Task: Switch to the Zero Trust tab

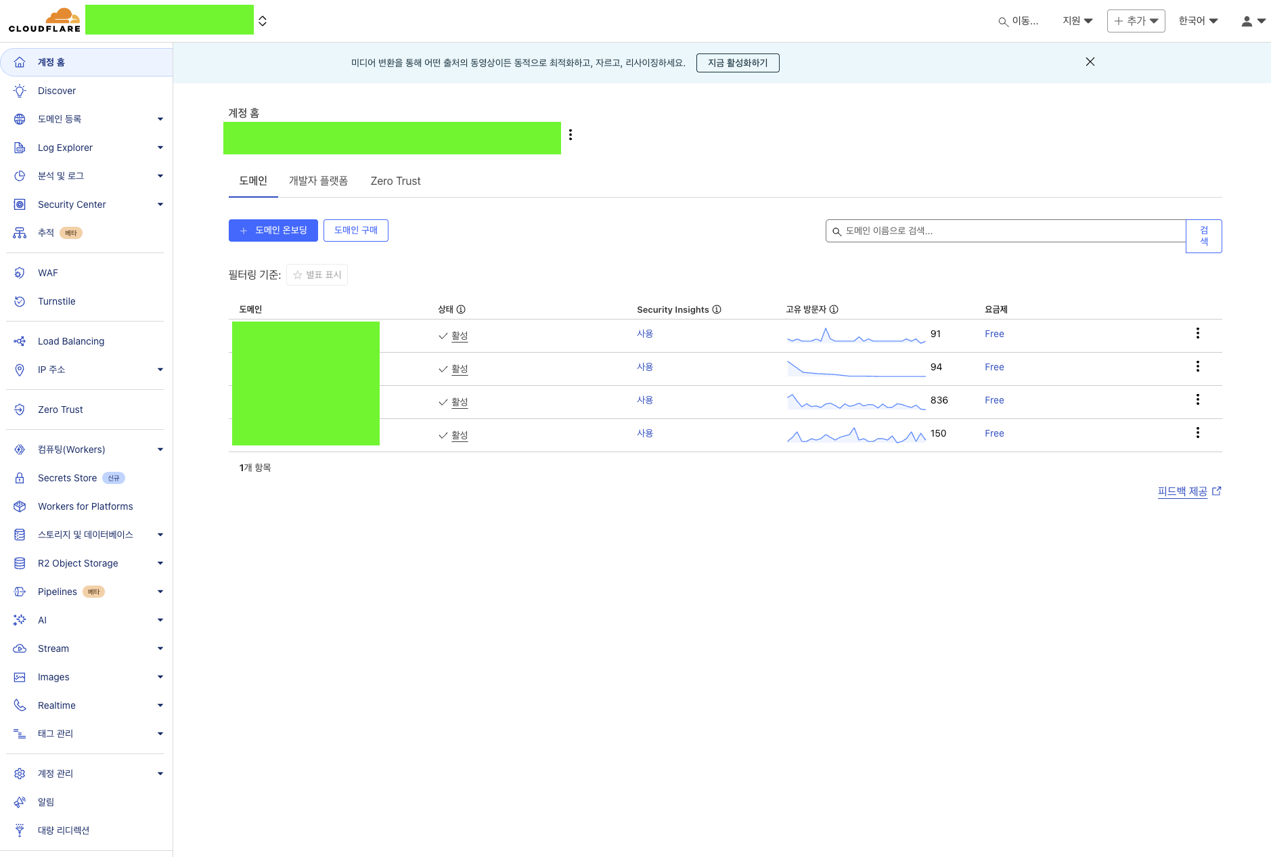Action: (x=395, y=181)
